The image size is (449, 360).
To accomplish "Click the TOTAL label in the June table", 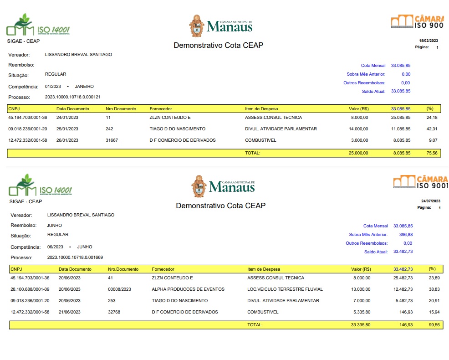I will pos(255,325).
